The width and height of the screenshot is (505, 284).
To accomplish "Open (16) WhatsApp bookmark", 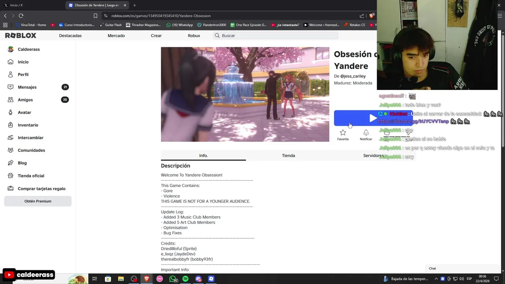I will pyautogui.click(x=180, y=25).
